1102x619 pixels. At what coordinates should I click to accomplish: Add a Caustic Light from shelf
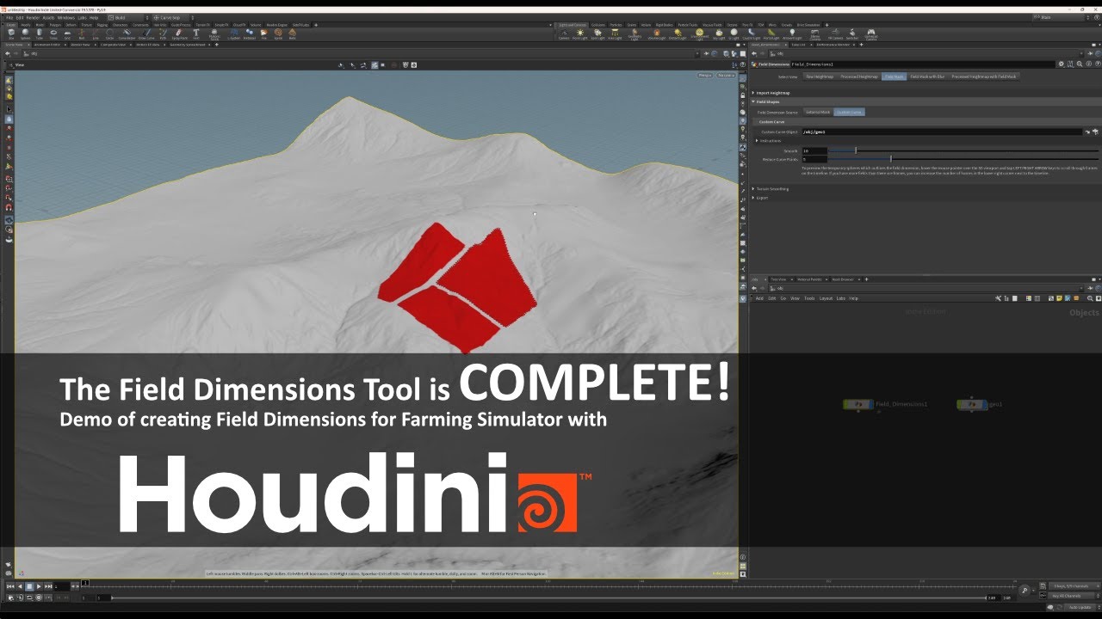pos(751,34)
